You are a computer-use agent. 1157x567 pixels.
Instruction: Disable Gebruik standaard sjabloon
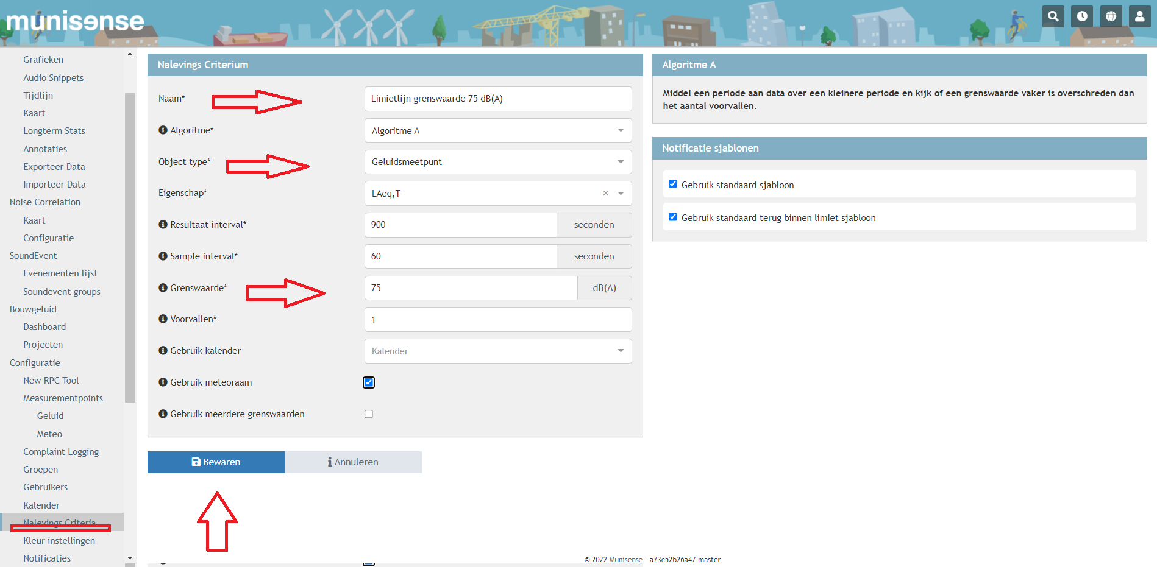coord(672,184)
